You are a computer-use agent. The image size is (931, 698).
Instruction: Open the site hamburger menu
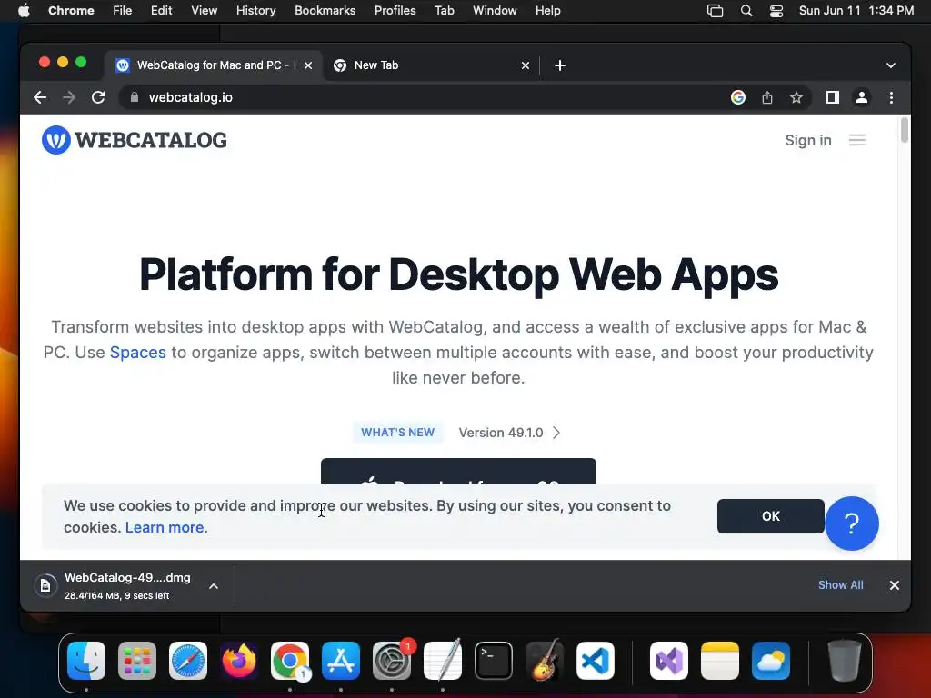[x=857, y=140]
